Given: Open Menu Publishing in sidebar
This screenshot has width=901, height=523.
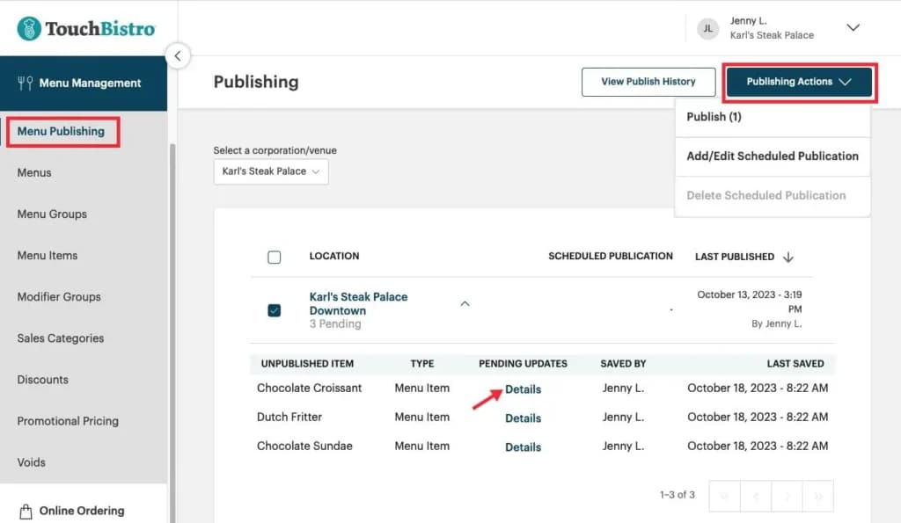Looking at the screenshot, I should (x=61, y=132).
